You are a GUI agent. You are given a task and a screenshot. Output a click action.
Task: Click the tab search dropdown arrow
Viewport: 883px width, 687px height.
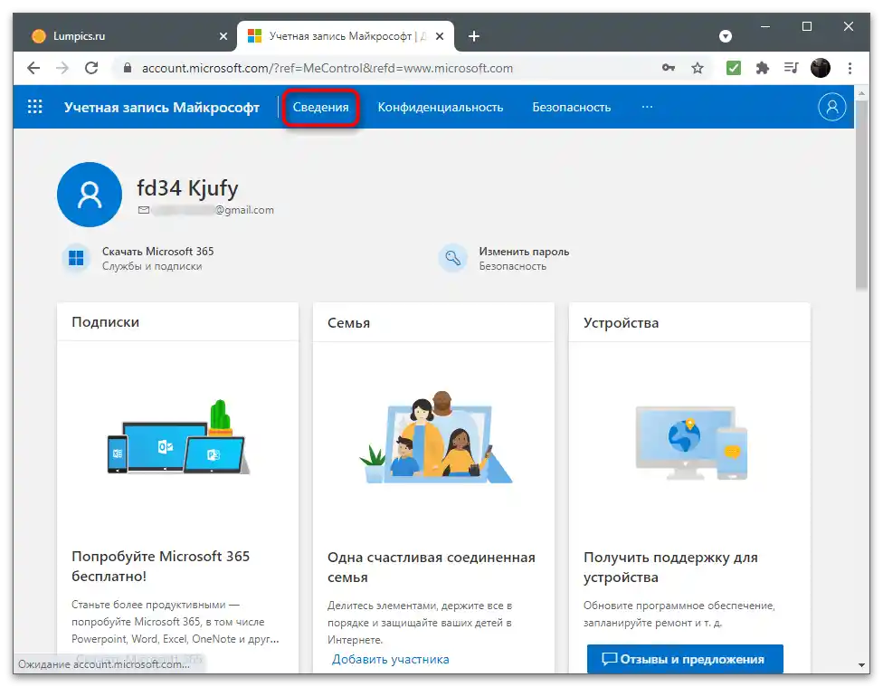point(726,36)
